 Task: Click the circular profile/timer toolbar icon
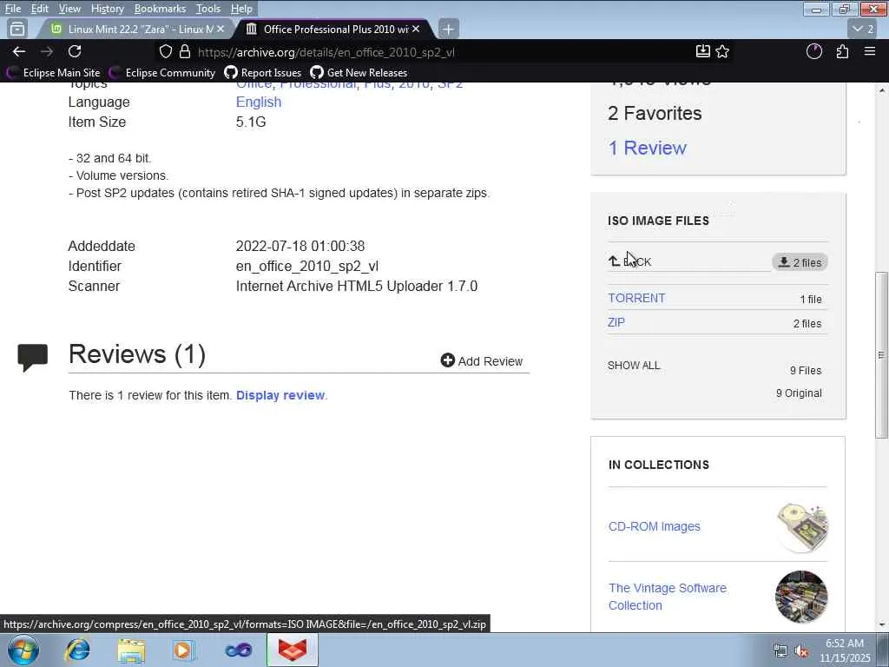click(814, 51)
